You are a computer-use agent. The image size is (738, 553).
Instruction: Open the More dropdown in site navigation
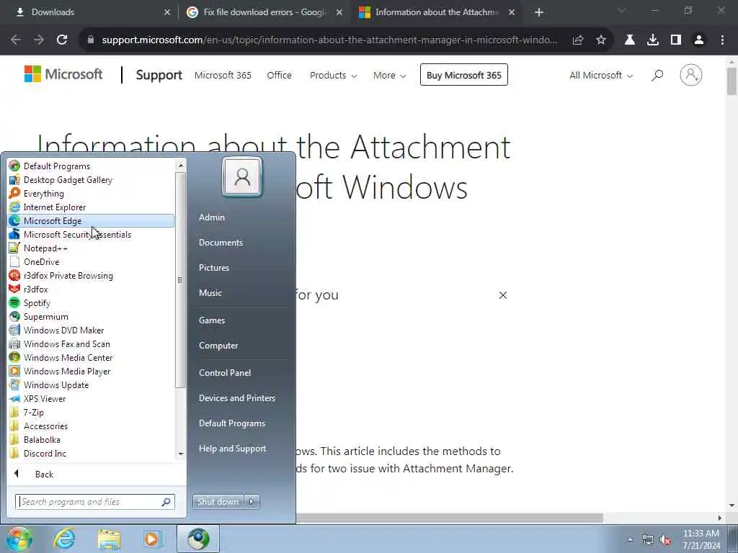click(x=389, y=75)
